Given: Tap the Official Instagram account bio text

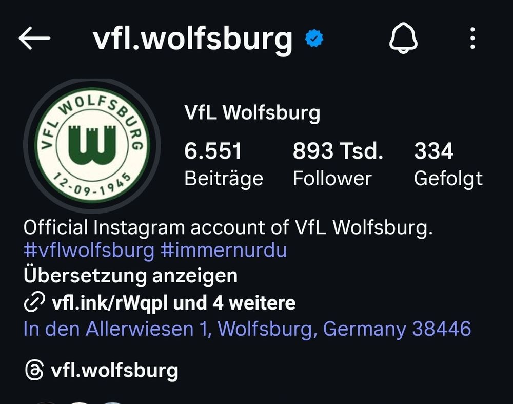Looking at the screenshot, I should (228, 227).
